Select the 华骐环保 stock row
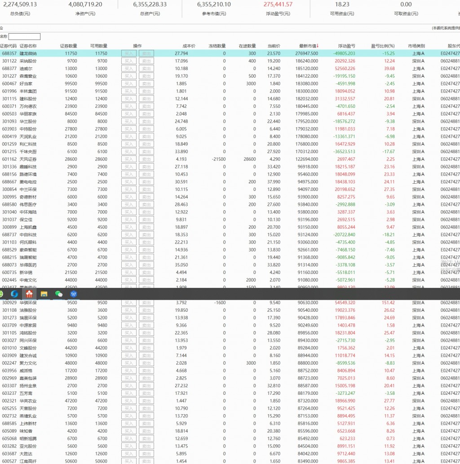Screen dimensions: 460x464 click(28, 303)
